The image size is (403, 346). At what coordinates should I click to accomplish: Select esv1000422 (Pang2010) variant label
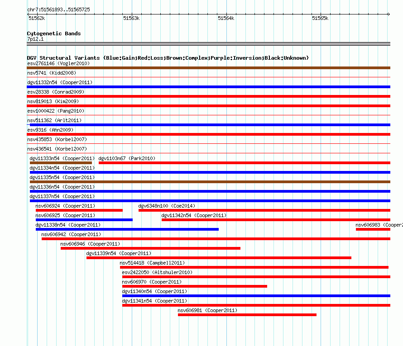point(56,111)
